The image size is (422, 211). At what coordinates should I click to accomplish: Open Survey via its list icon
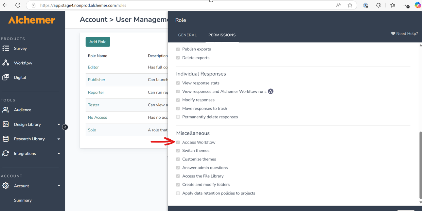(6, 48)
